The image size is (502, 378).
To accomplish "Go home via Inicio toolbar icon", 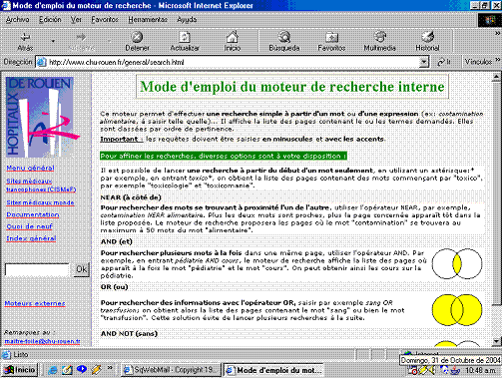I will click(233, 37).
